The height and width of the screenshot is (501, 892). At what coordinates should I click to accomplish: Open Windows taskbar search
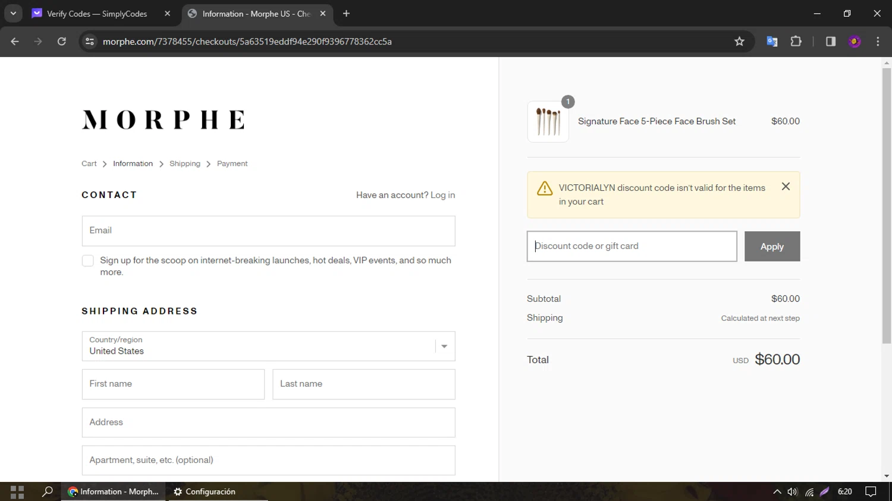click(x=47, y=491)
